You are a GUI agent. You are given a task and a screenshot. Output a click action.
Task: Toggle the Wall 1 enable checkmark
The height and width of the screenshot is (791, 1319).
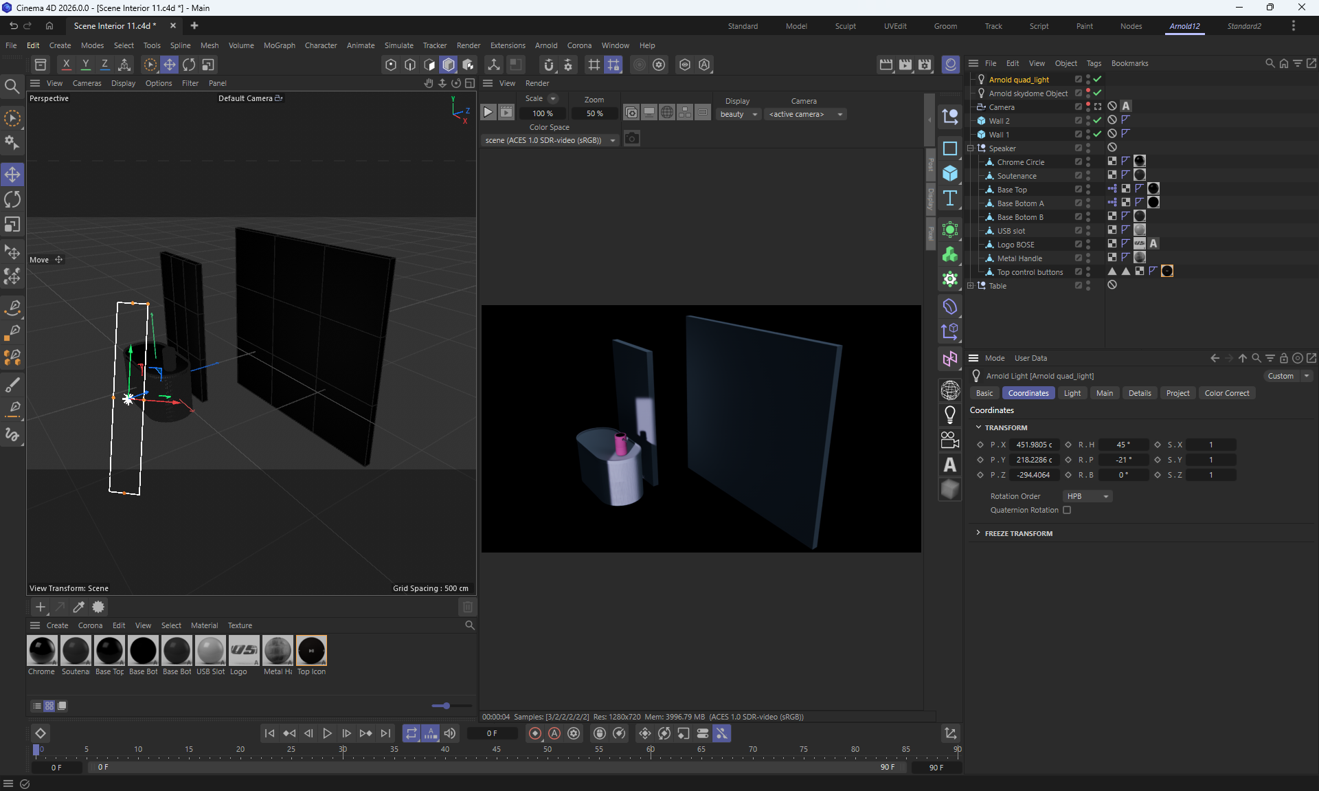[1097, 134]
